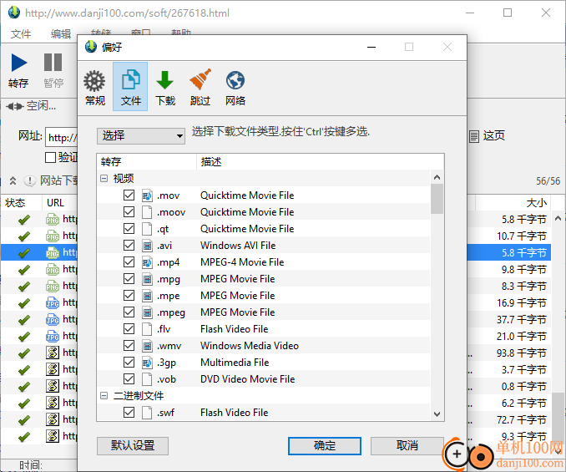Click the PNG icon in highlighted URL row
566x472 pixels.
click(x=53, y=252)
